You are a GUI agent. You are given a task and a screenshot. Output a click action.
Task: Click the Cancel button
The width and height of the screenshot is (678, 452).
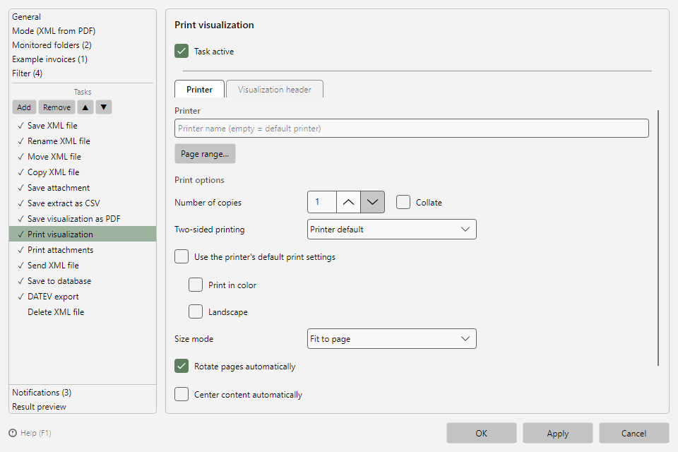634,433
